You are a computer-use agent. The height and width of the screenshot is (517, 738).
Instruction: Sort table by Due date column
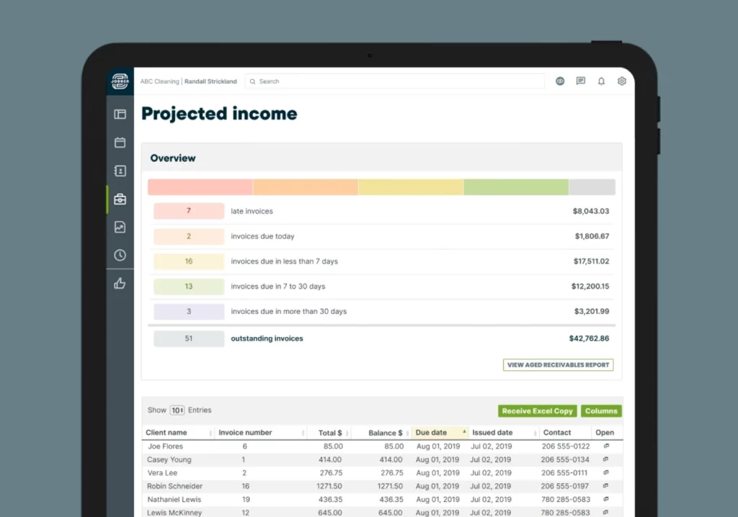440,432
